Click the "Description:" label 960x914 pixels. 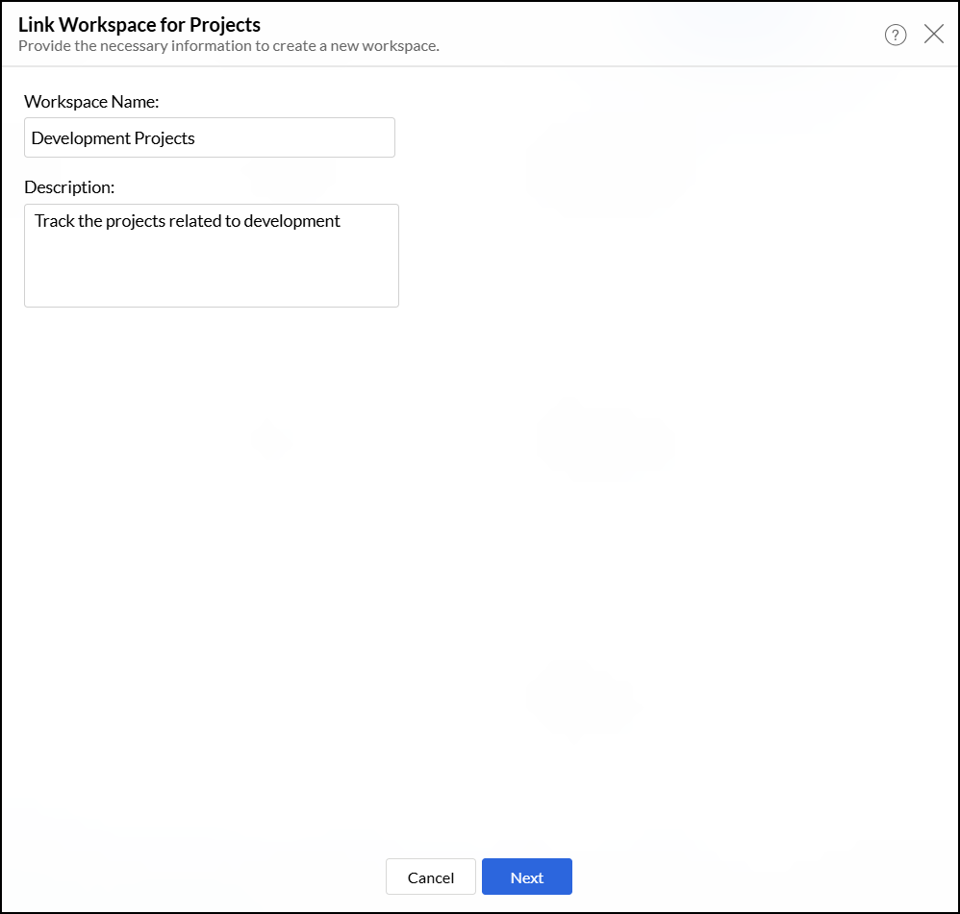(x=69, y=187)
